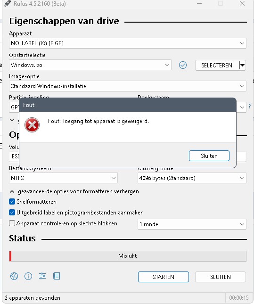This screenshot has height=304, width=254.
Task: Enable Apparaat controleren op slechte blokken
Action: pos(12,223)
